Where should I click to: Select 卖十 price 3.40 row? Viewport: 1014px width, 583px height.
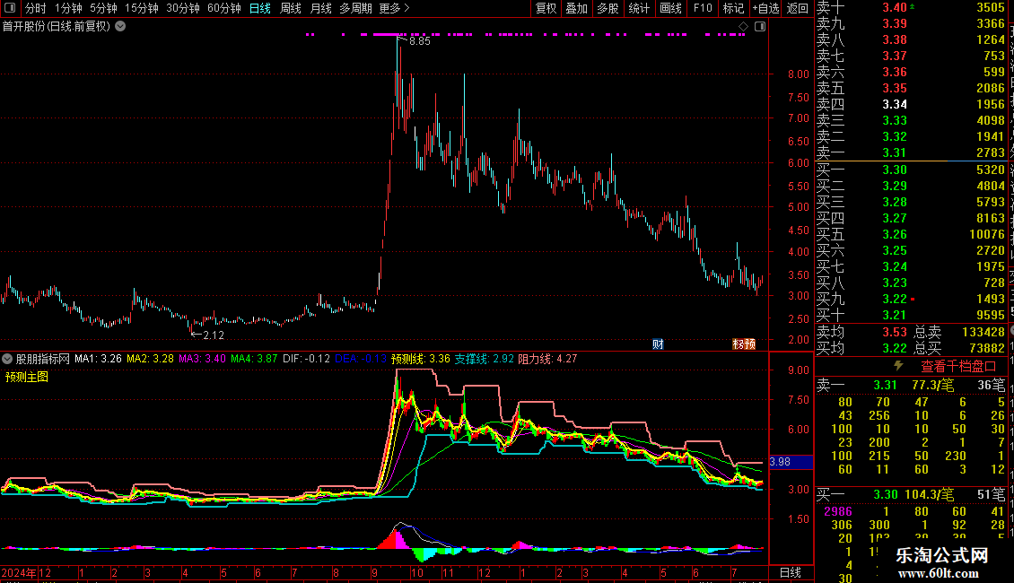click(x=911, y=8)
